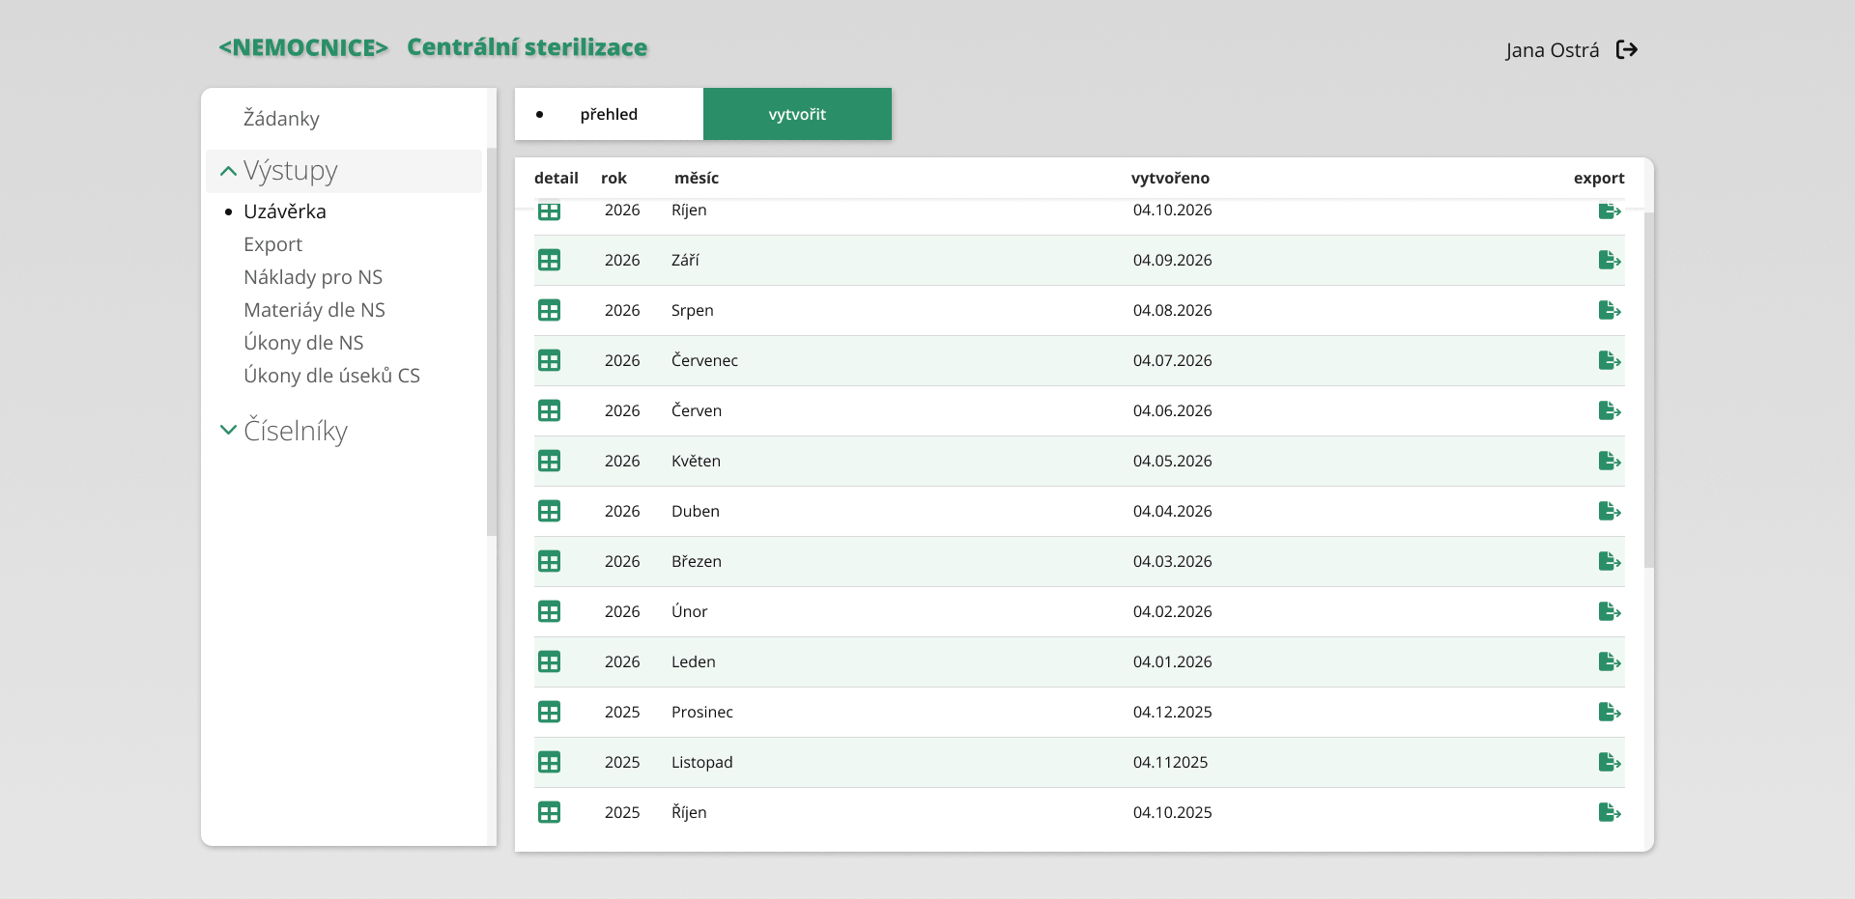Export the Březen 2026 closing
Viewport: 1855px width, 899px height.
pyautogui.click(x=1610, y=561)
